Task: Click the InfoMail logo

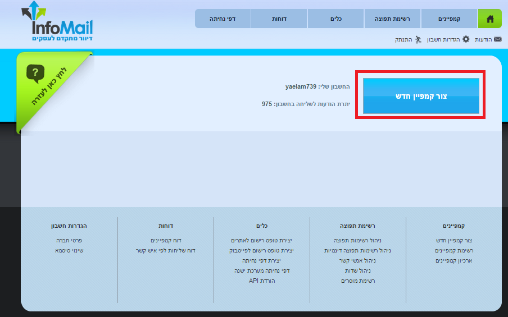Action: tap(57, 22)
